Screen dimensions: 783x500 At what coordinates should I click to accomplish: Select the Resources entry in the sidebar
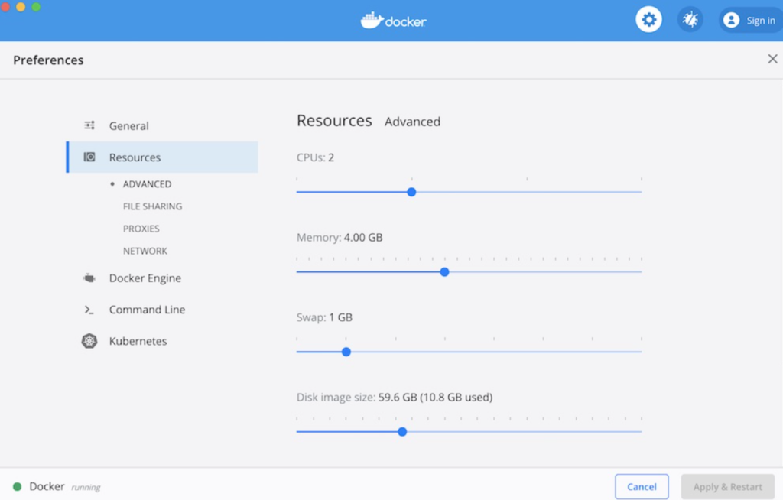coord(135,157)
